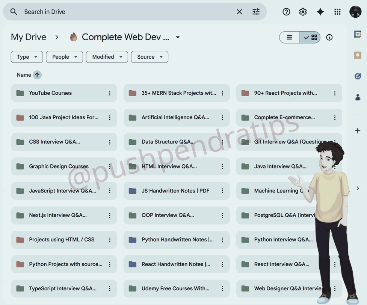Open more options for Projects using HTML / CSS
Viewport: 367px width, 305px height.
tap(110, 240)
